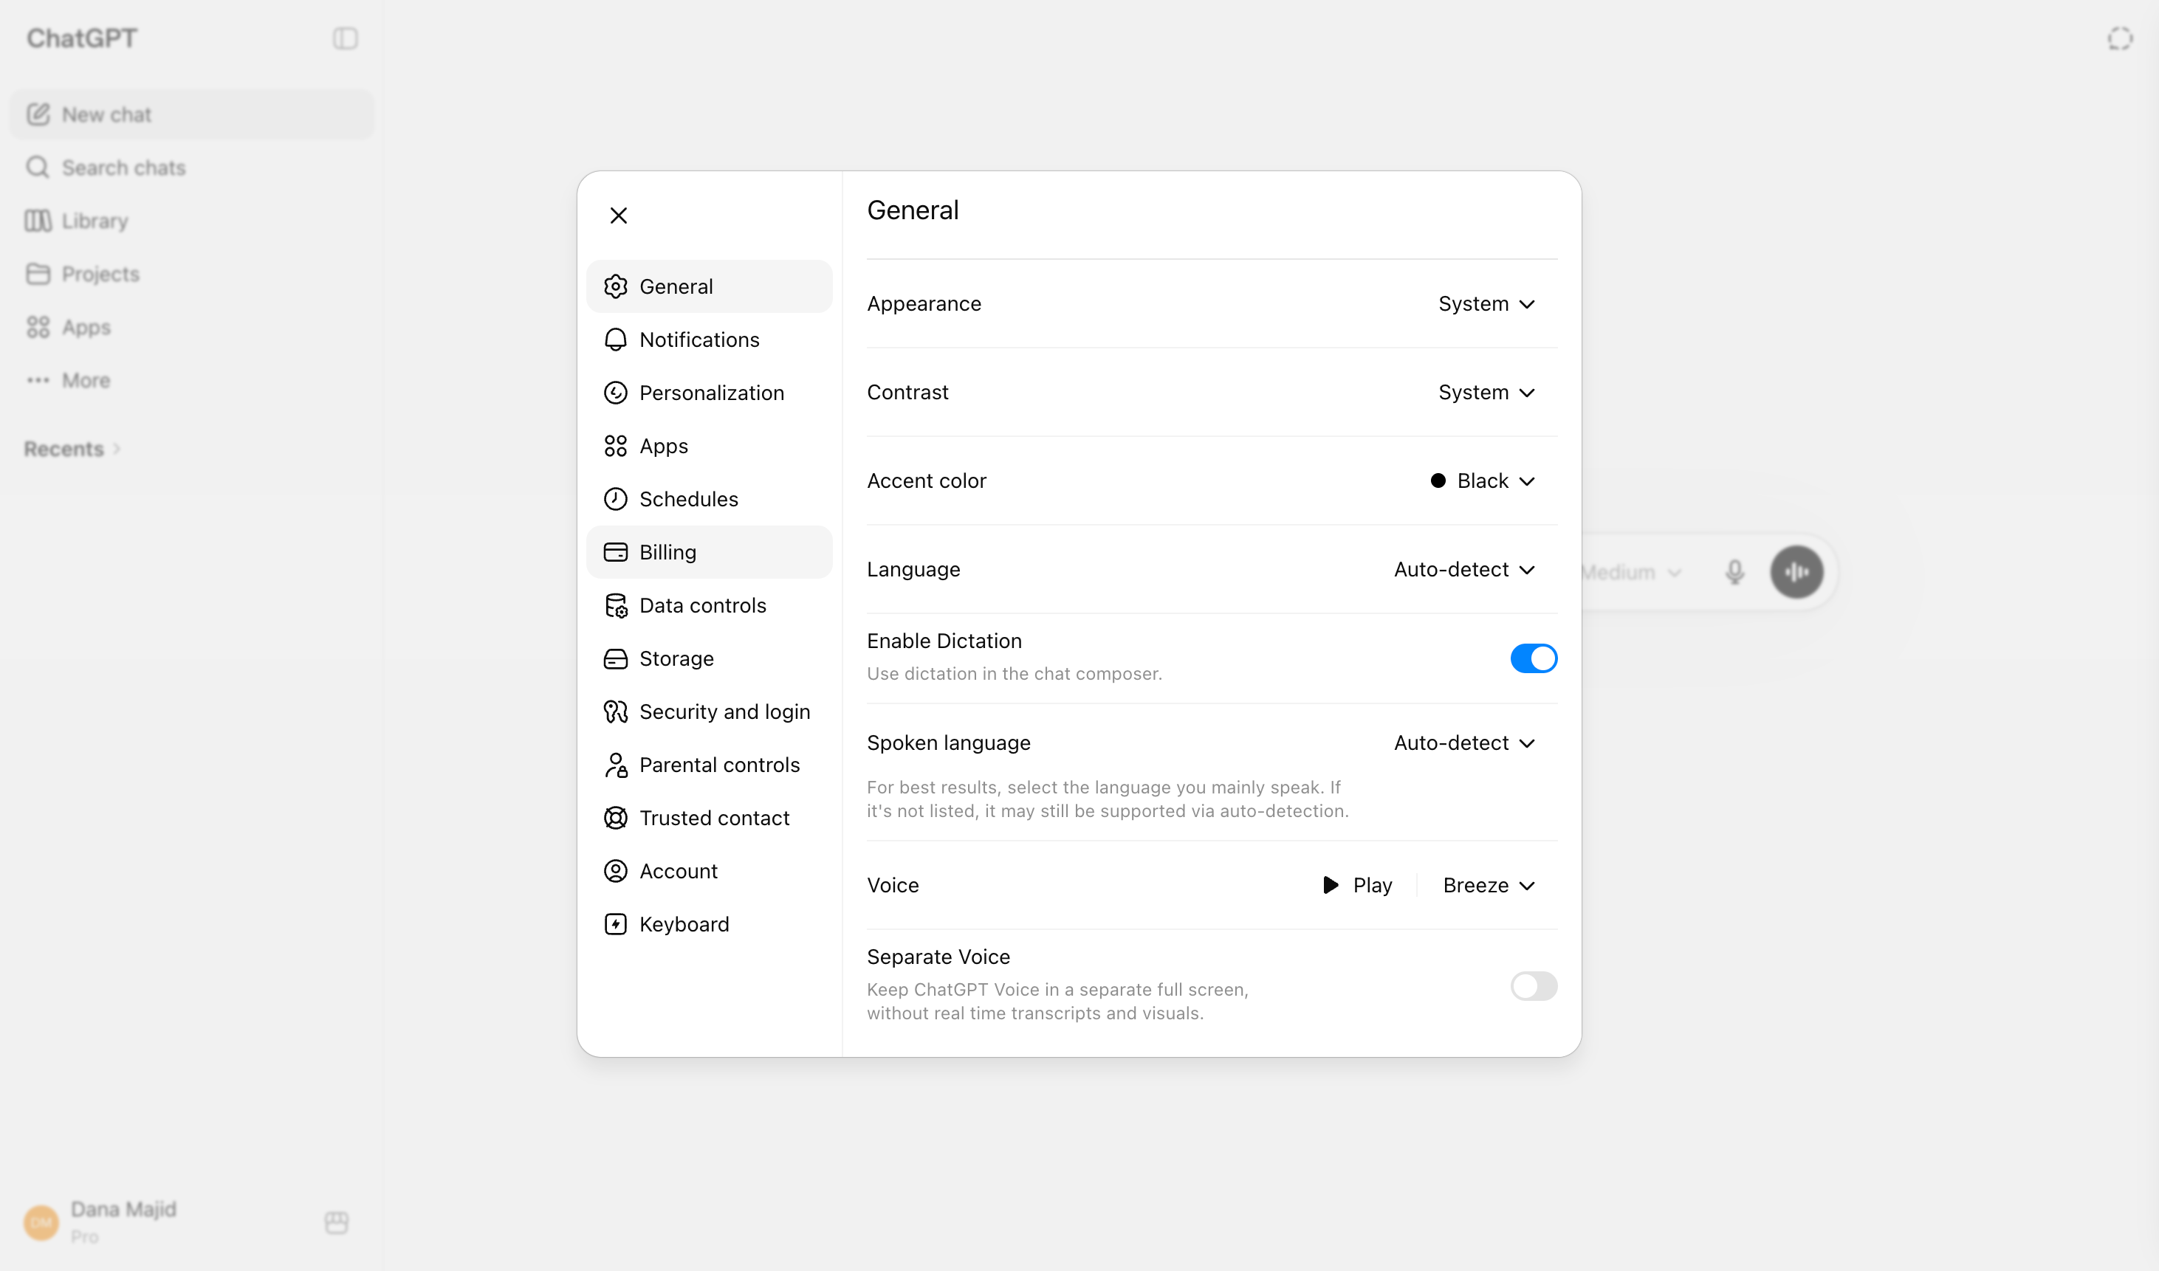Open the Billing settings tab
Image resolution: width=2159 pixels, height=1271 pixels.
tap(709, 551)
